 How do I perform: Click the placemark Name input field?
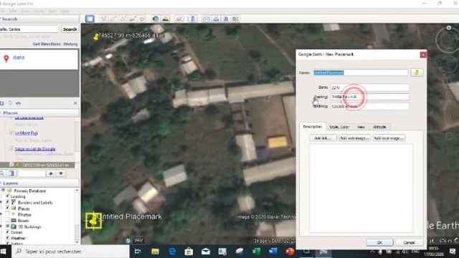(360, 72)
